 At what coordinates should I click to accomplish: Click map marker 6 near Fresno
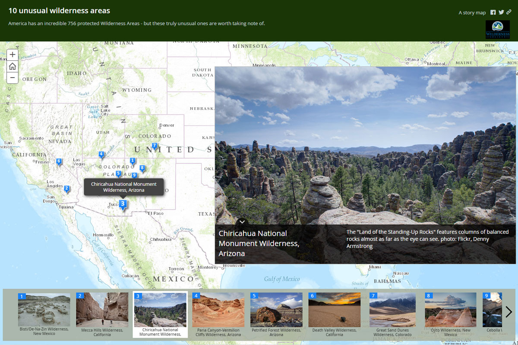pos(59,161)
